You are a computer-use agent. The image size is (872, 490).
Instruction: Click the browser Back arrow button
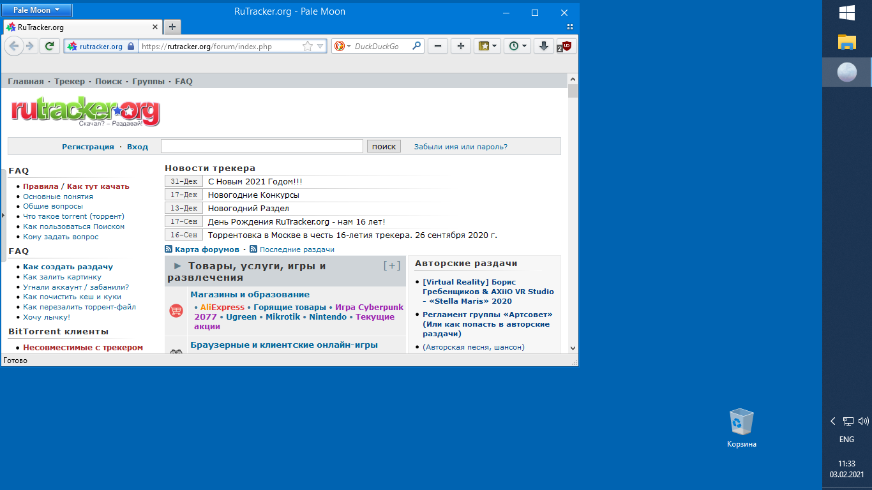tap(13, 46)
